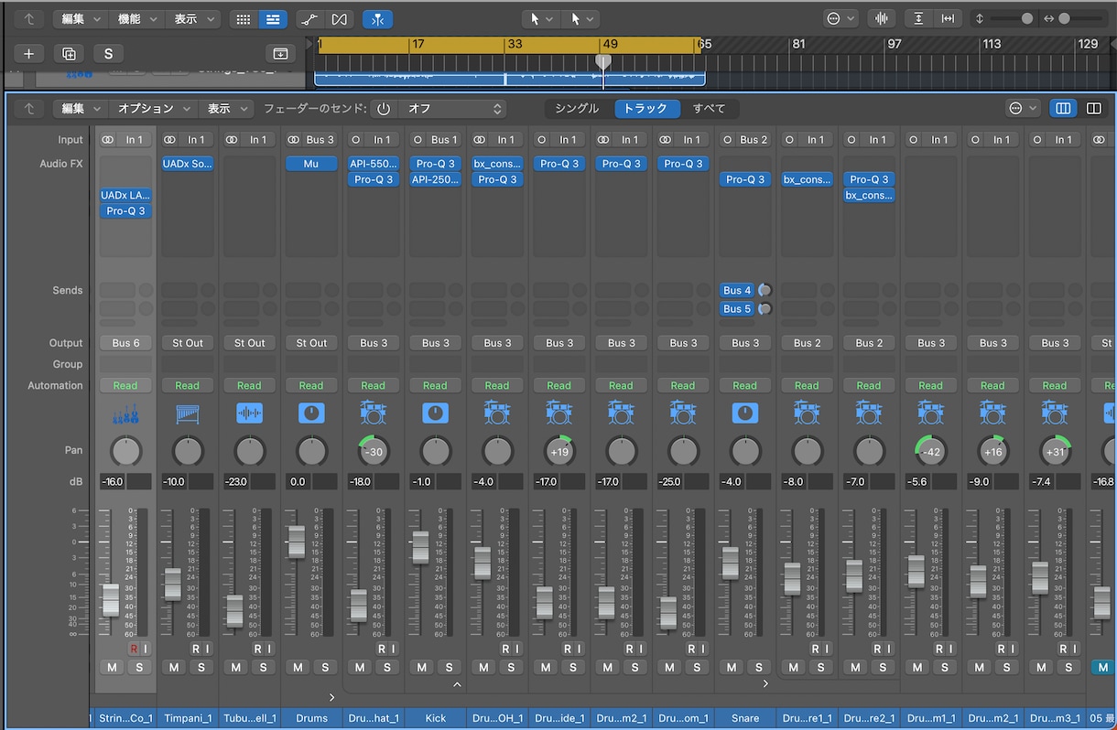Image resolution: width=1117 pixels, height=730 pixels.
Task: Click the timpani icon on Timpani_1 channel
Action: (187, 413)
